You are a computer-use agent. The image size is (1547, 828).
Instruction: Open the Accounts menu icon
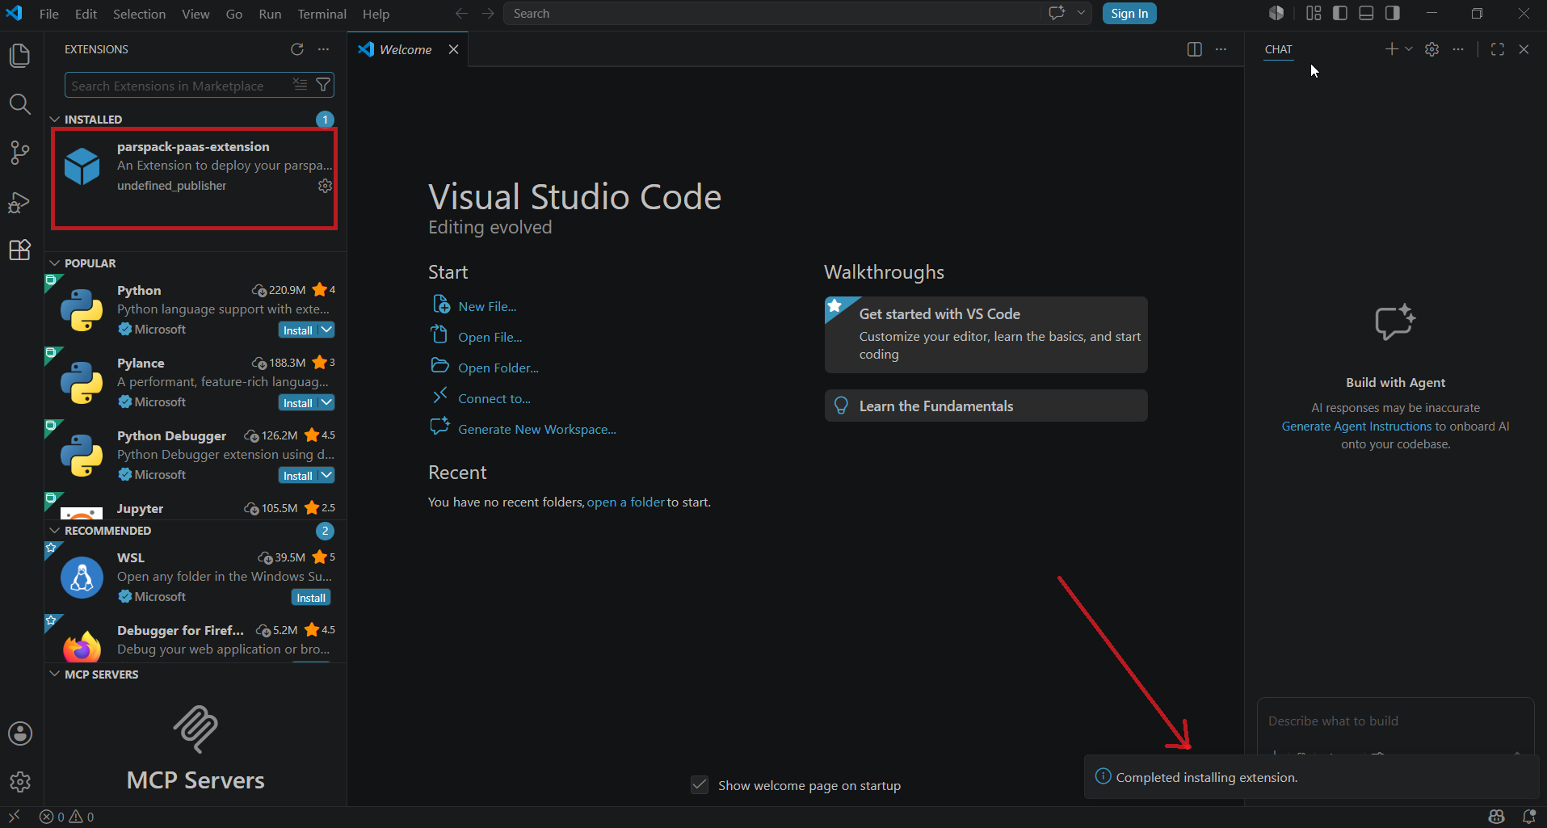(x=20, y=733)
